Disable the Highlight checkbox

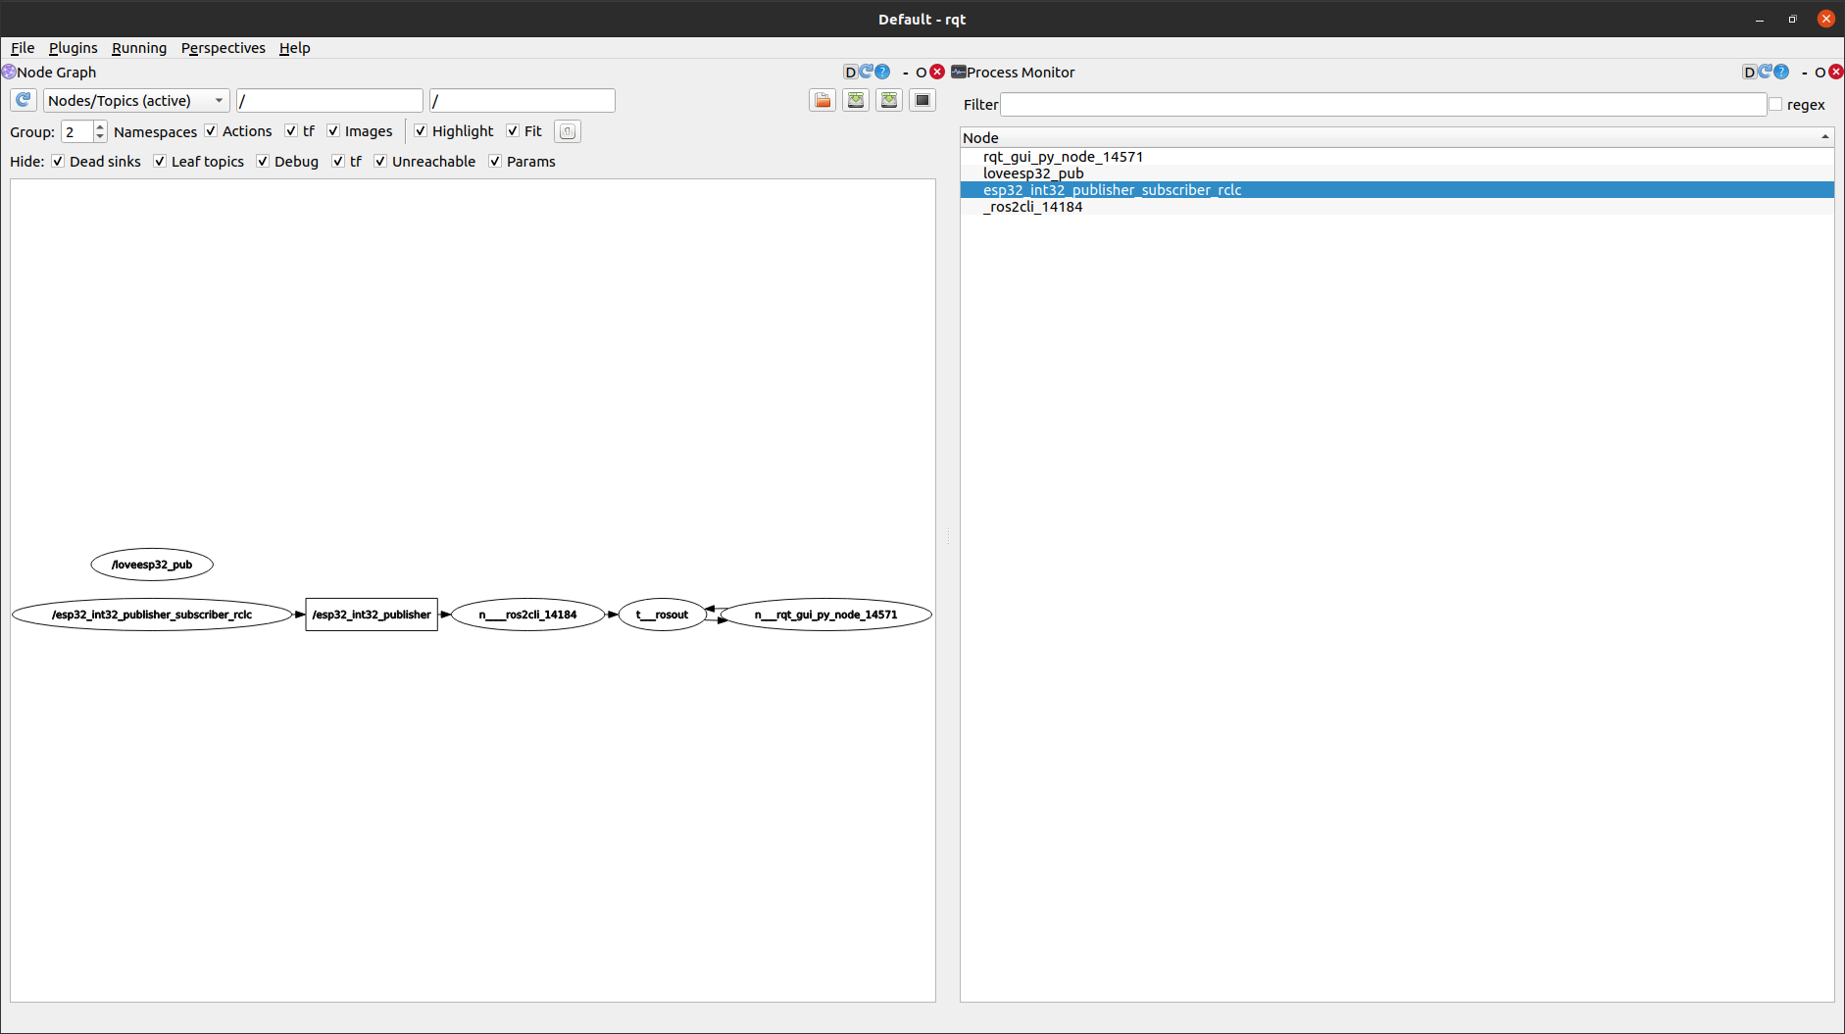(421, 130)
